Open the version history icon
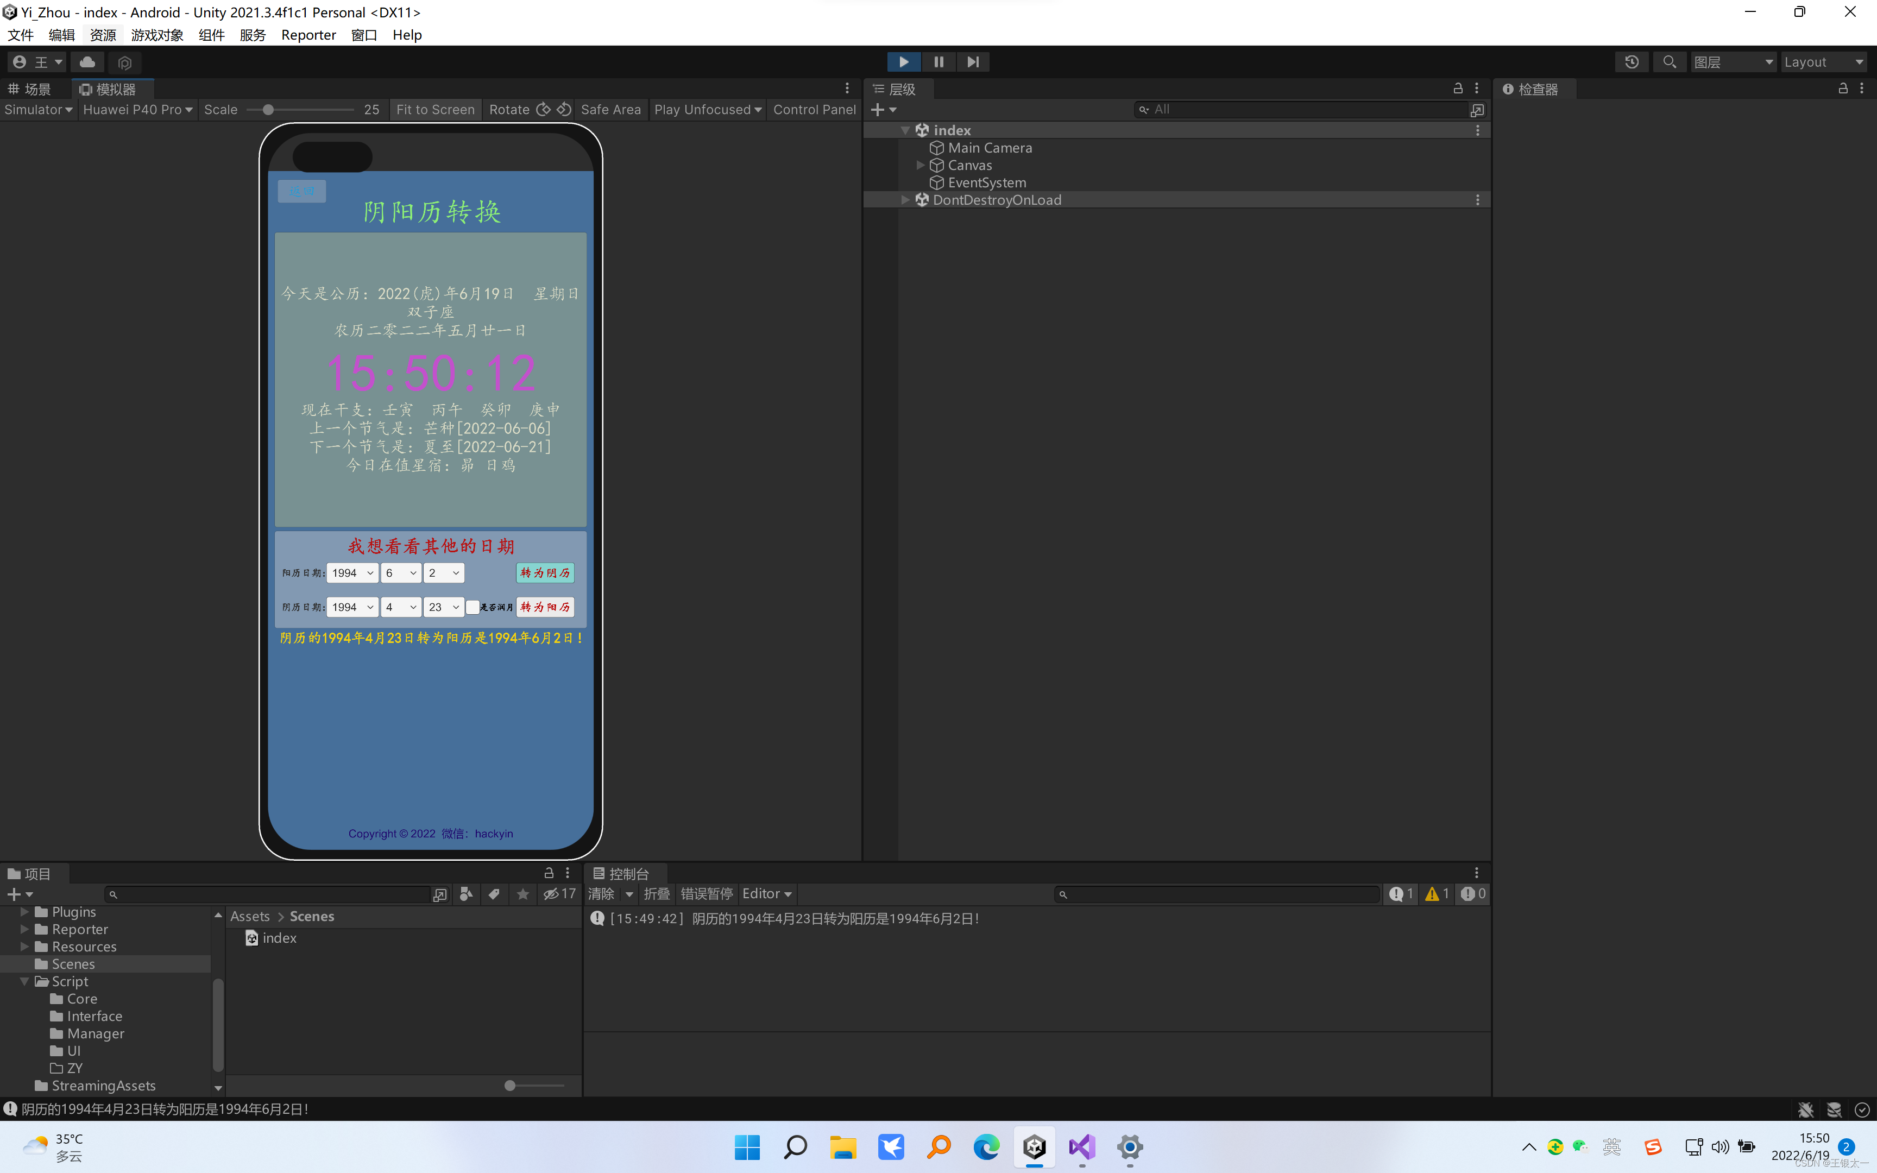Screen dimensions: 1877x1173 point(1632,62)
